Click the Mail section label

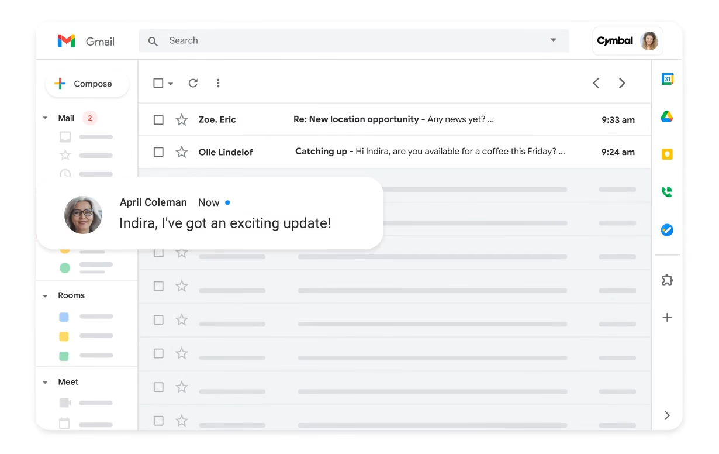[x=66, y=118]
